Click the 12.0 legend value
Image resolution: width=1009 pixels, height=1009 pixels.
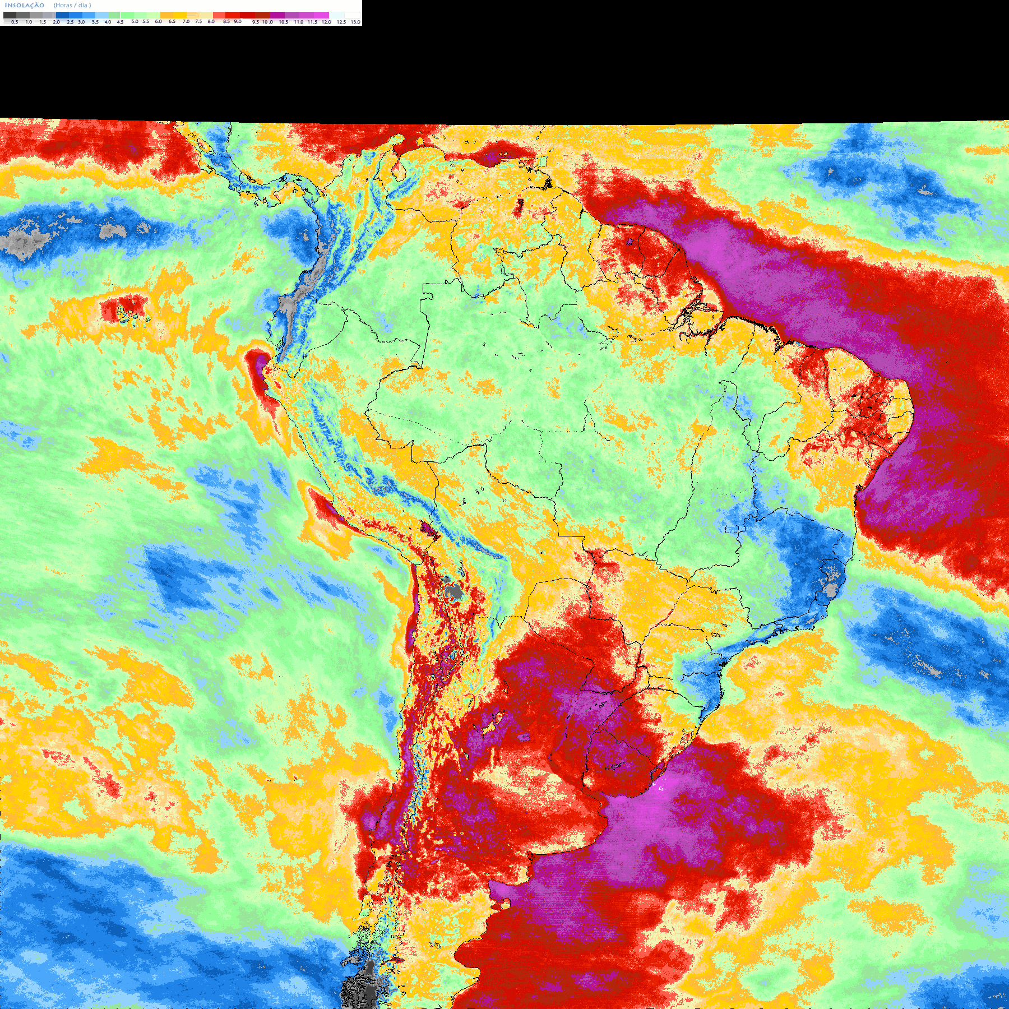coord(326,22)
